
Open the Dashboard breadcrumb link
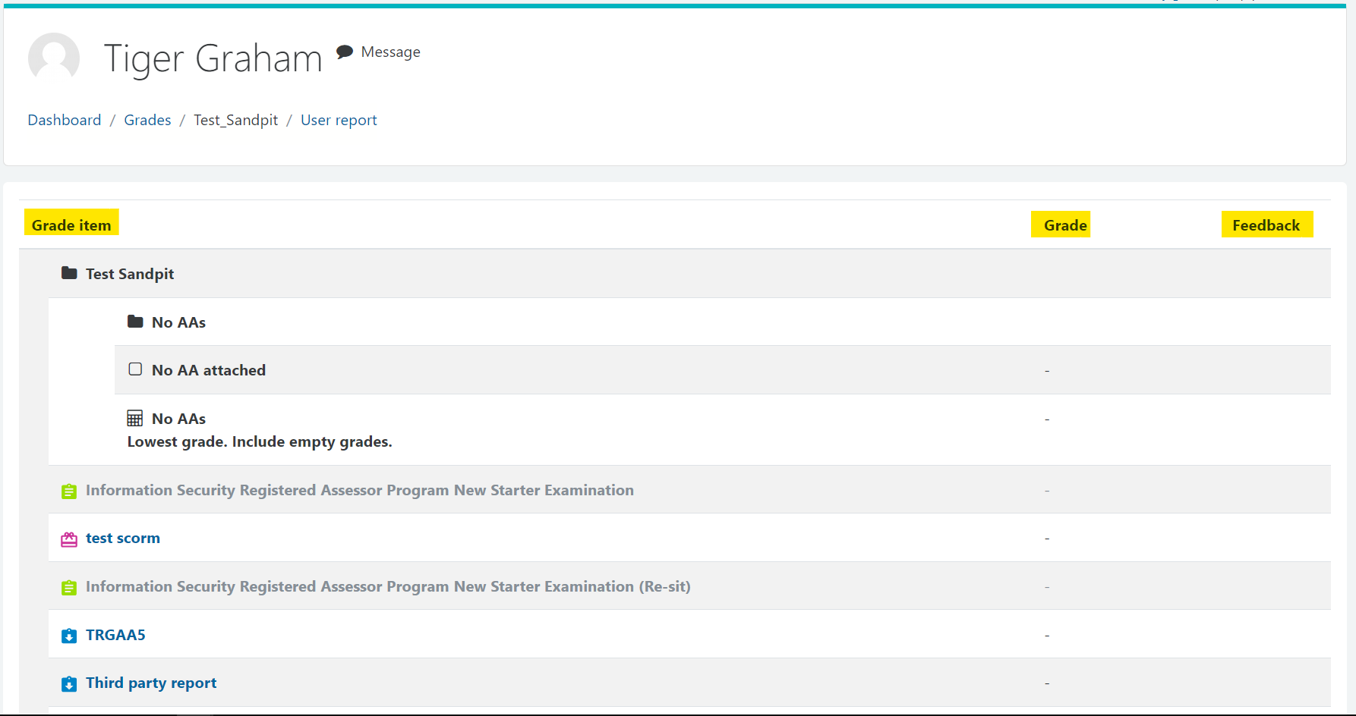tap(65, 120)
